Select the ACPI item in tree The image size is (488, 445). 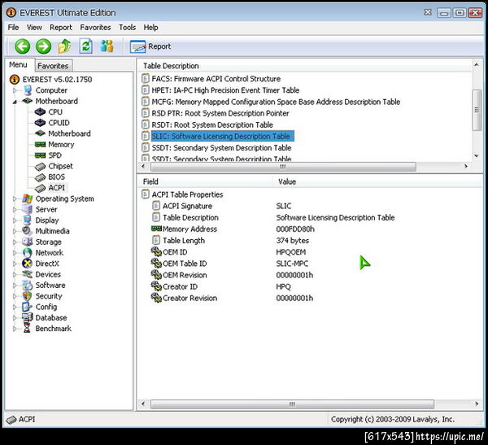57,188
